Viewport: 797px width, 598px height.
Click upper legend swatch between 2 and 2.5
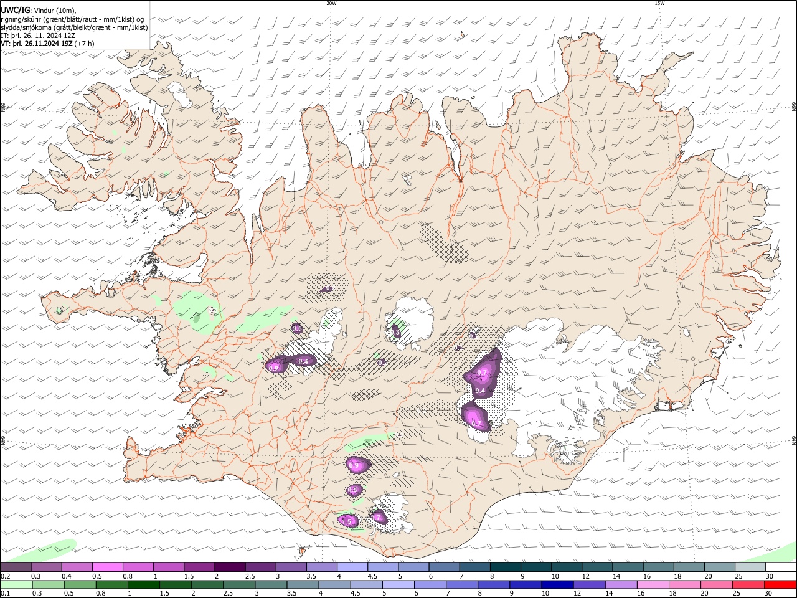230,567
